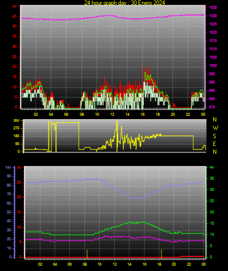Click the blue 50 humidity axis label
The image size is (228, 271).
9,212
